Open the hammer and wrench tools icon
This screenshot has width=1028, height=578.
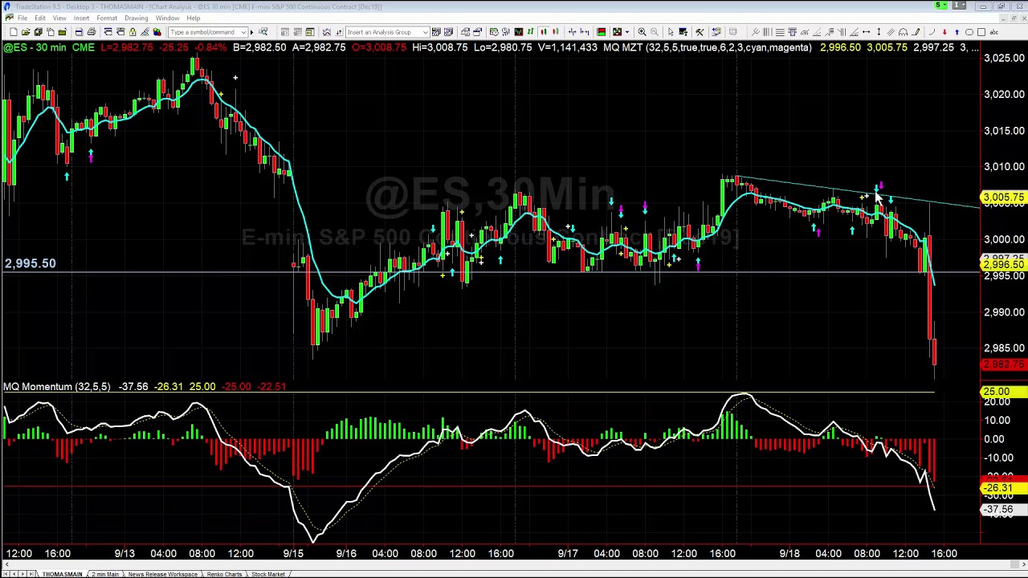pyautogui.click(x=700, y=32)
